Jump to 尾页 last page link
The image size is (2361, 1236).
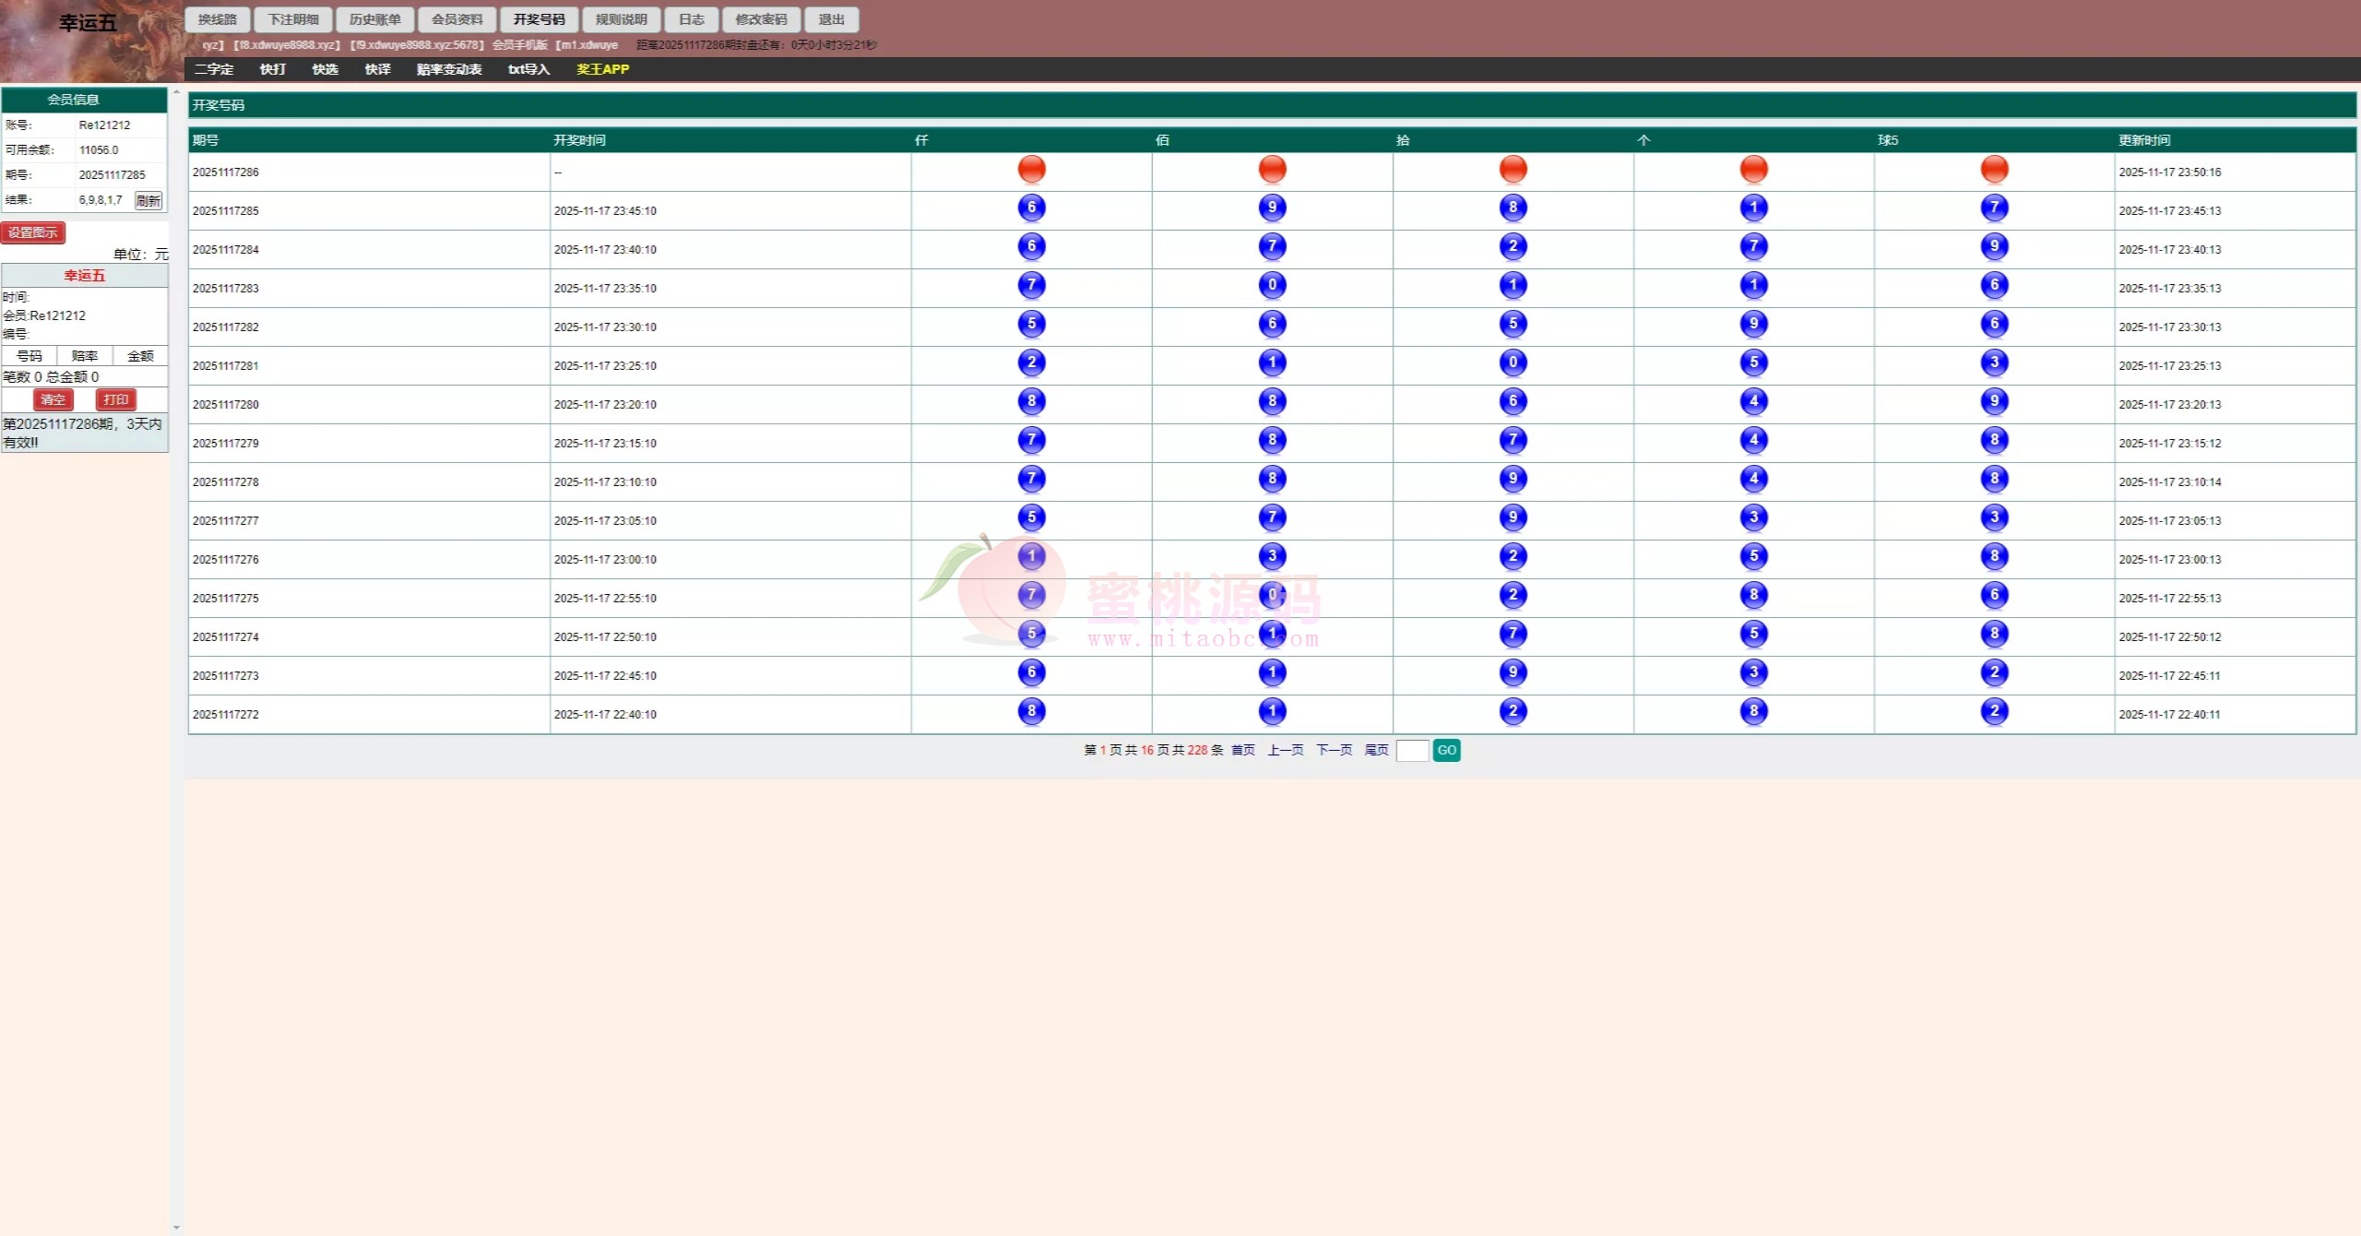click(x=1376, y=750)
